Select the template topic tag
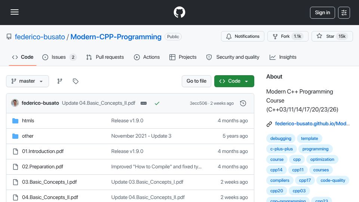Viewport: 359px width, 202px height. [309, 138]
